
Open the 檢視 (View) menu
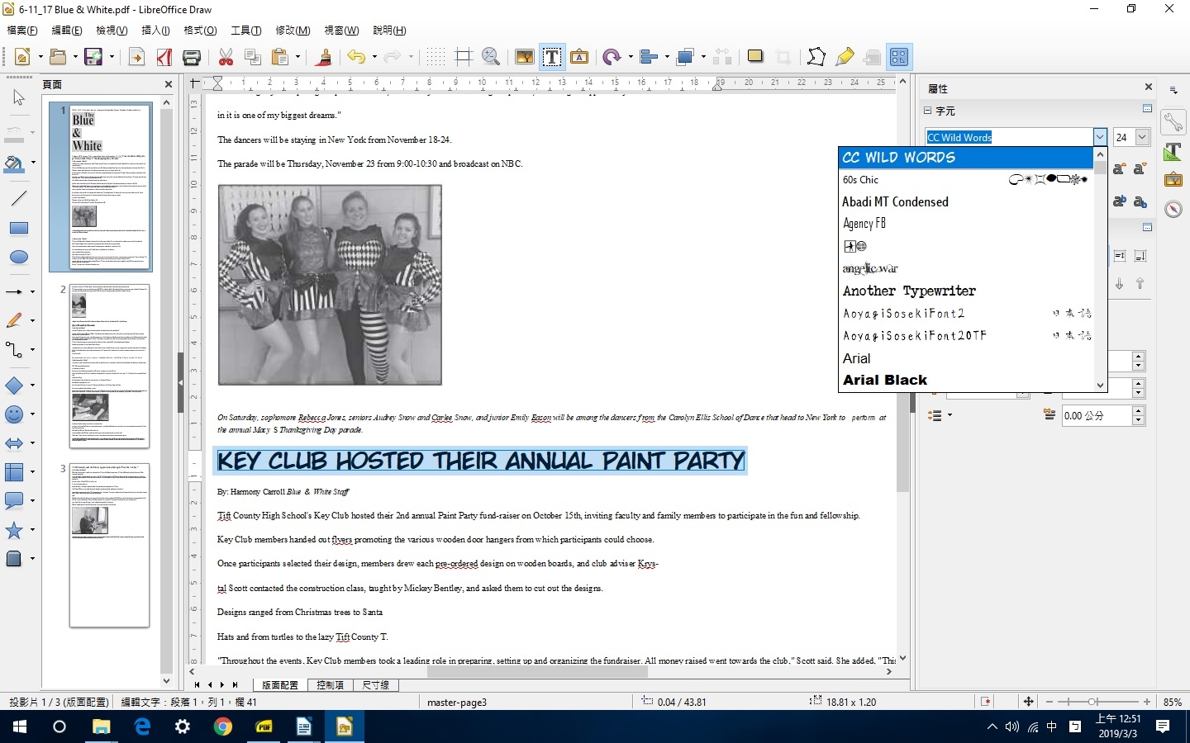112,31
